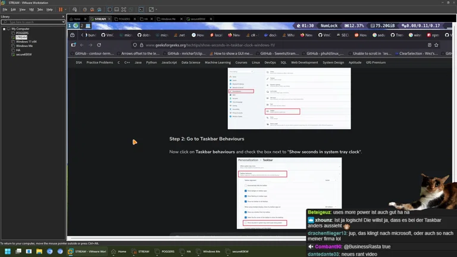Enter full screen mode via toolbar icon
The width and height of the screenshot is (457, 257).
coord(124,10)
